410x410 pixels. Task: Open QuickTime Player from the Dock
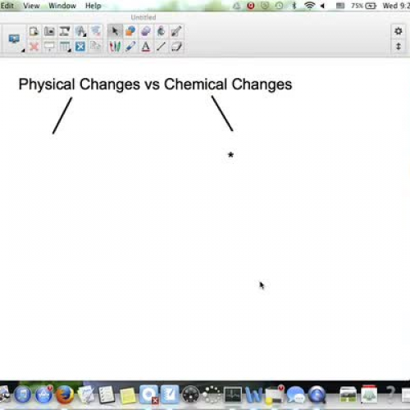(x=317, y=395)
